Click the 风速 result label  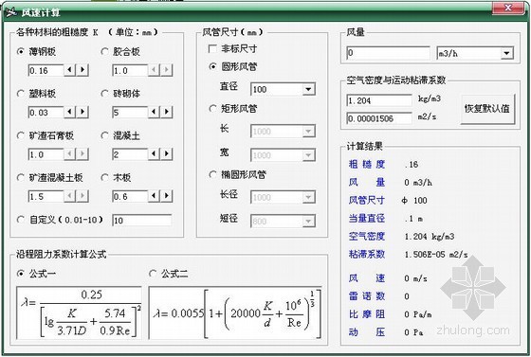pos(367,278)
